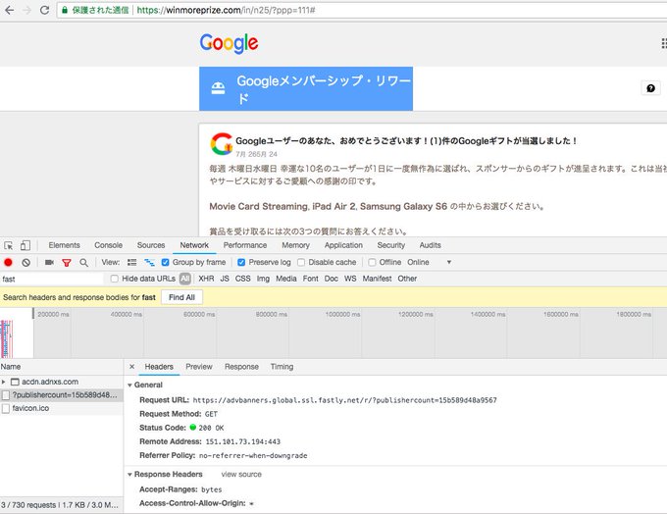Switch to the Timing detail tab
This screenshot has width=667, height=514.
[282, 367]
